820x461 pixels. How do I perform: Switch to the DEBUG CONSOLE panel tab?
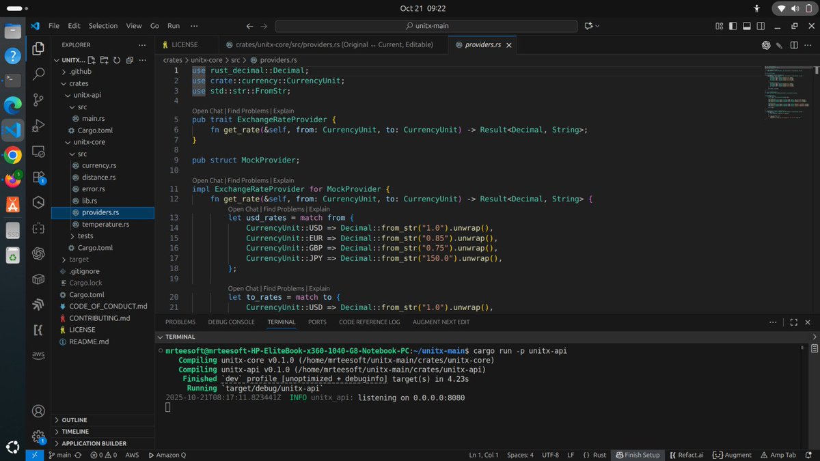tap(232, 322)
